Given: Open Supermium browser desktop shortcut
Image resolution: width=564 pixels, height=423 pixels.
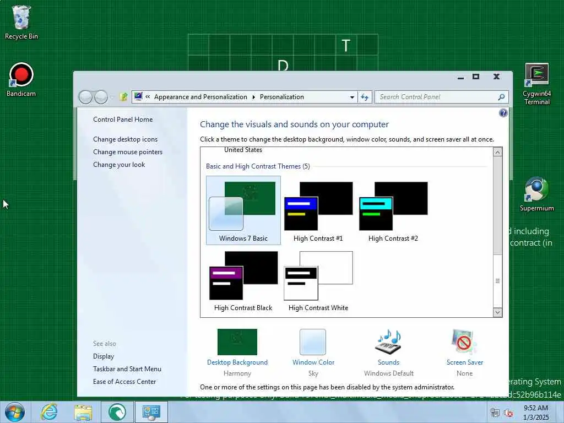Looking at the screenshot, I should [536, 194].
